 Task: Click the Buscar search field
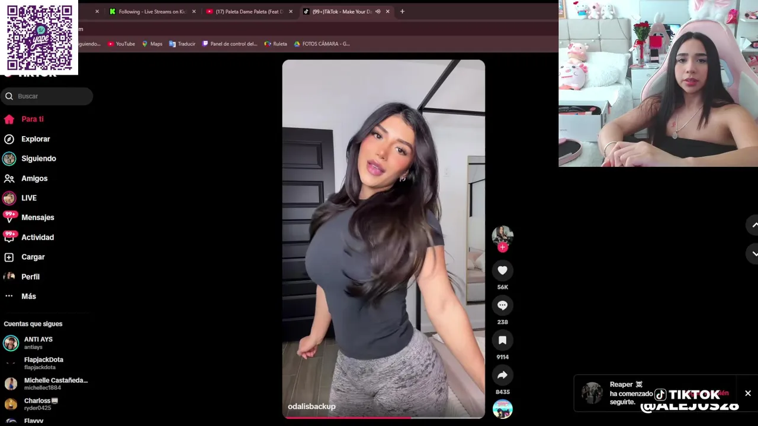(x=46, y=96)
